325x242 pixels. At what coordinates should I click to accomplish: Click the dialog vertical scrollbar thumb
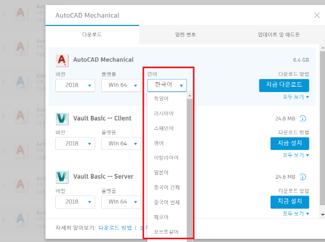(322, 128)
